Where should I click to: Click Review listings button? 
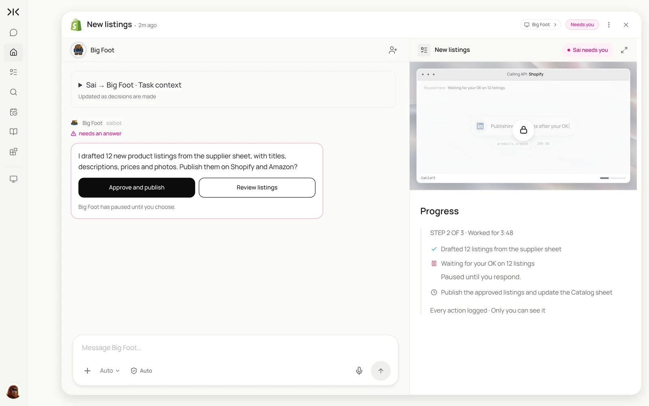[257, 188]
